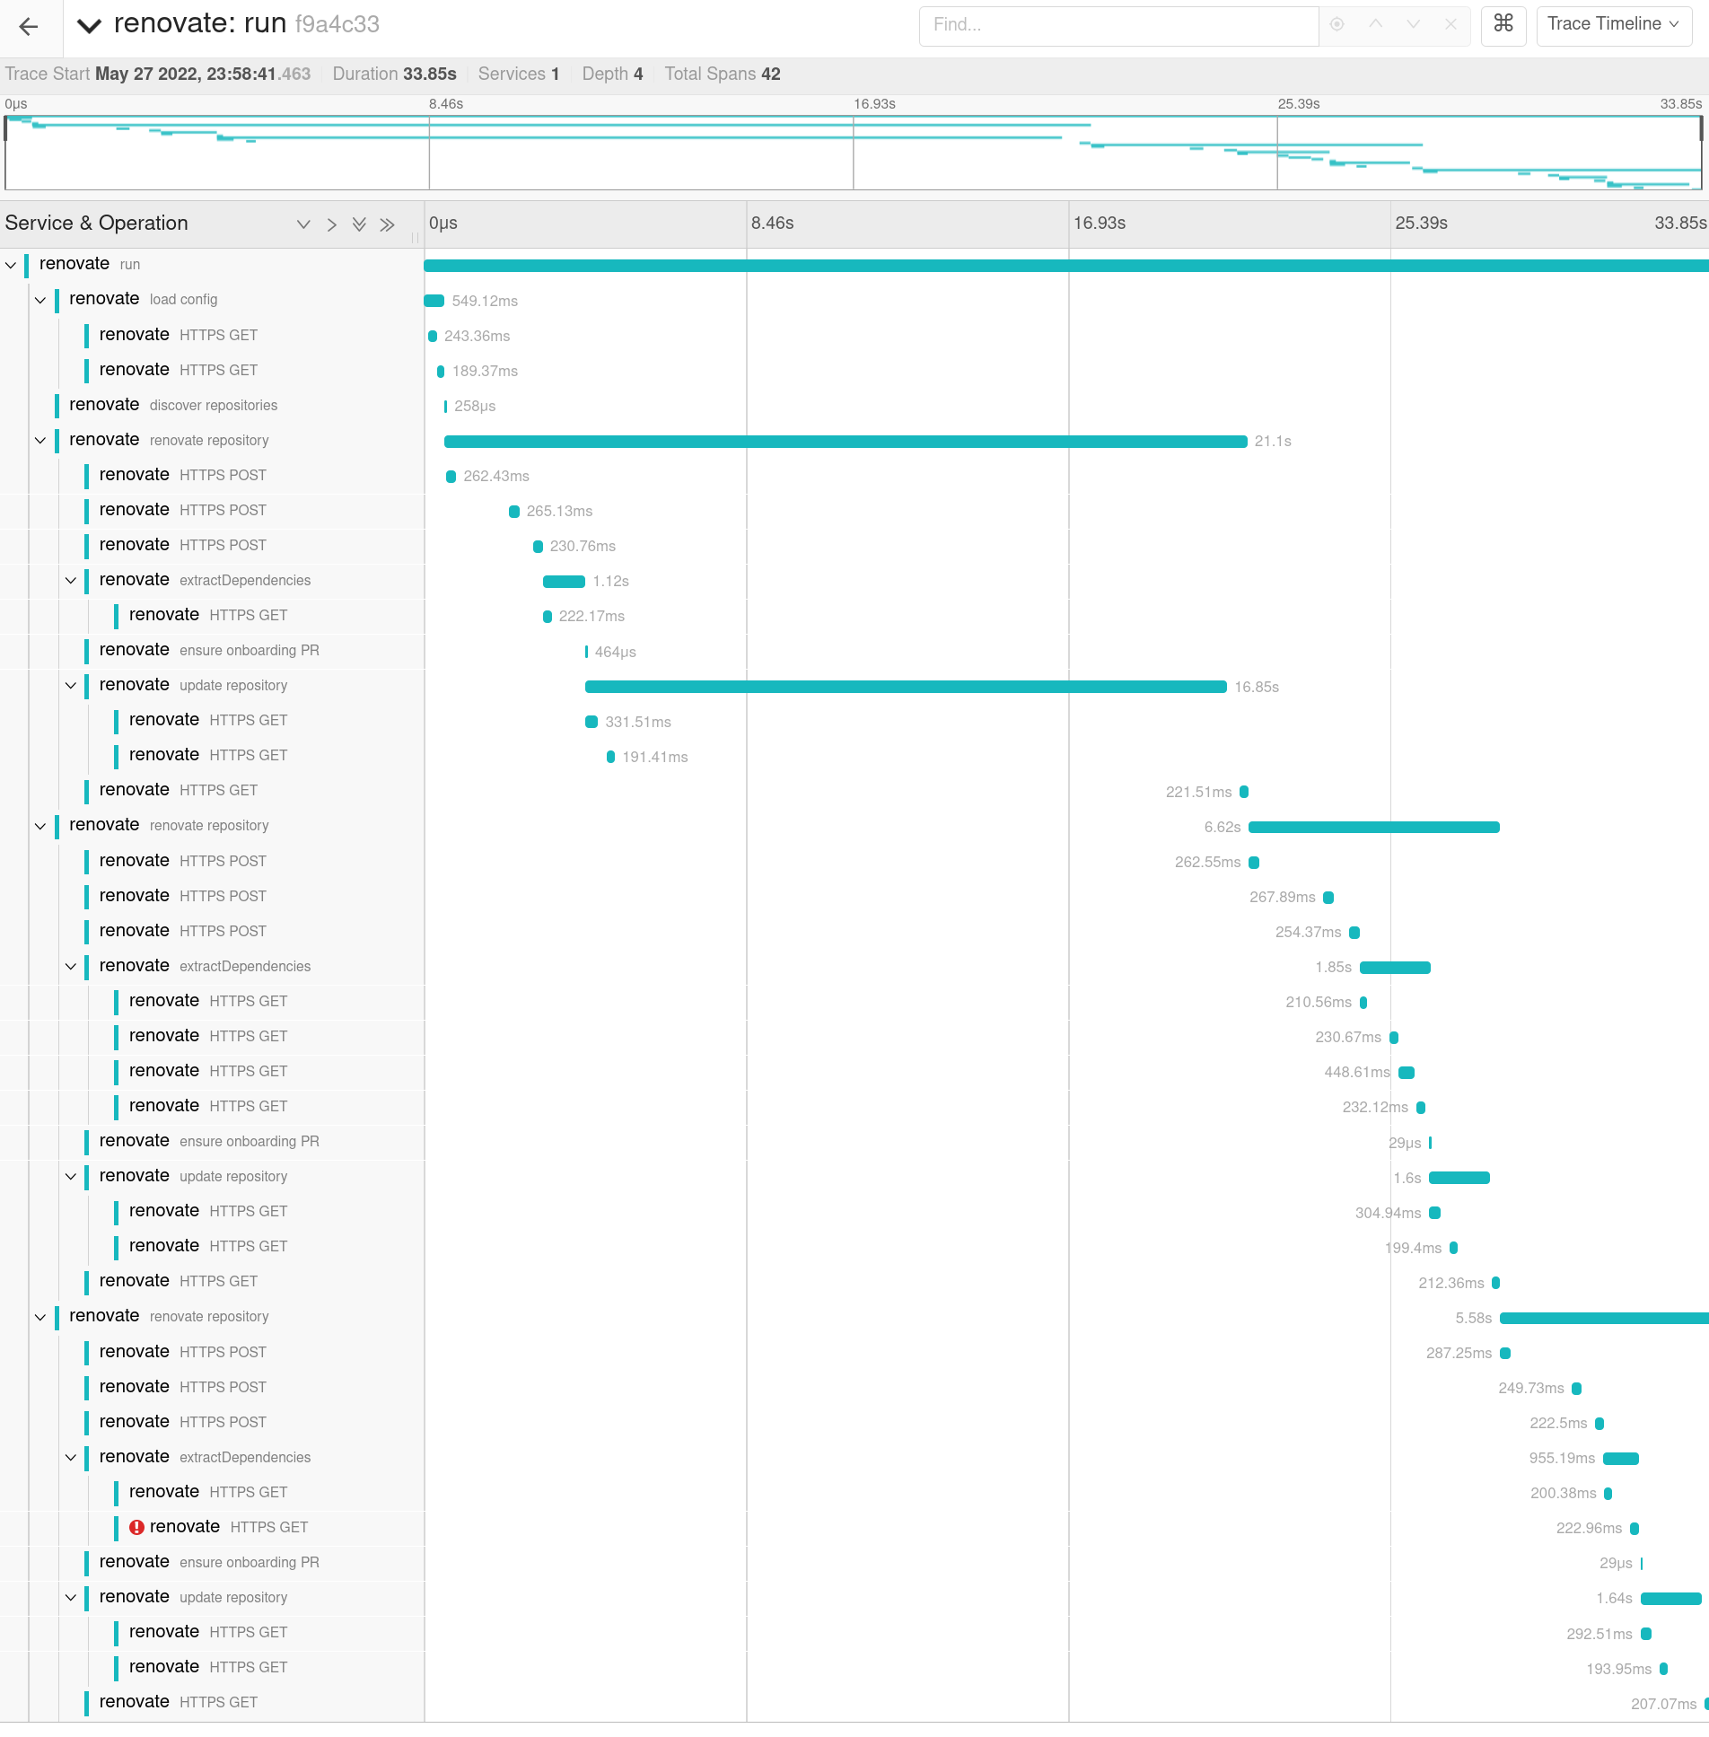Click the 1.85s extractDependencies span bar
The height and width of the screenshot is (1737, 1709).
point(1395,968)
